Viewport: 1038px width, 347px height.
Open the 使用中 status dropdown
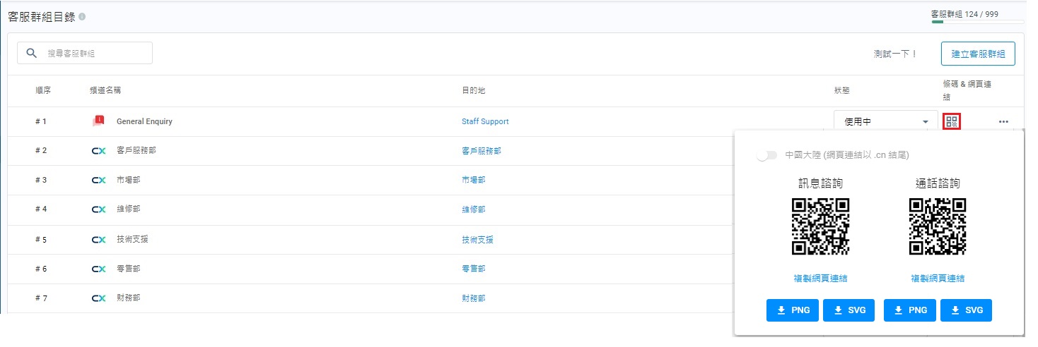tap(885, 122)
